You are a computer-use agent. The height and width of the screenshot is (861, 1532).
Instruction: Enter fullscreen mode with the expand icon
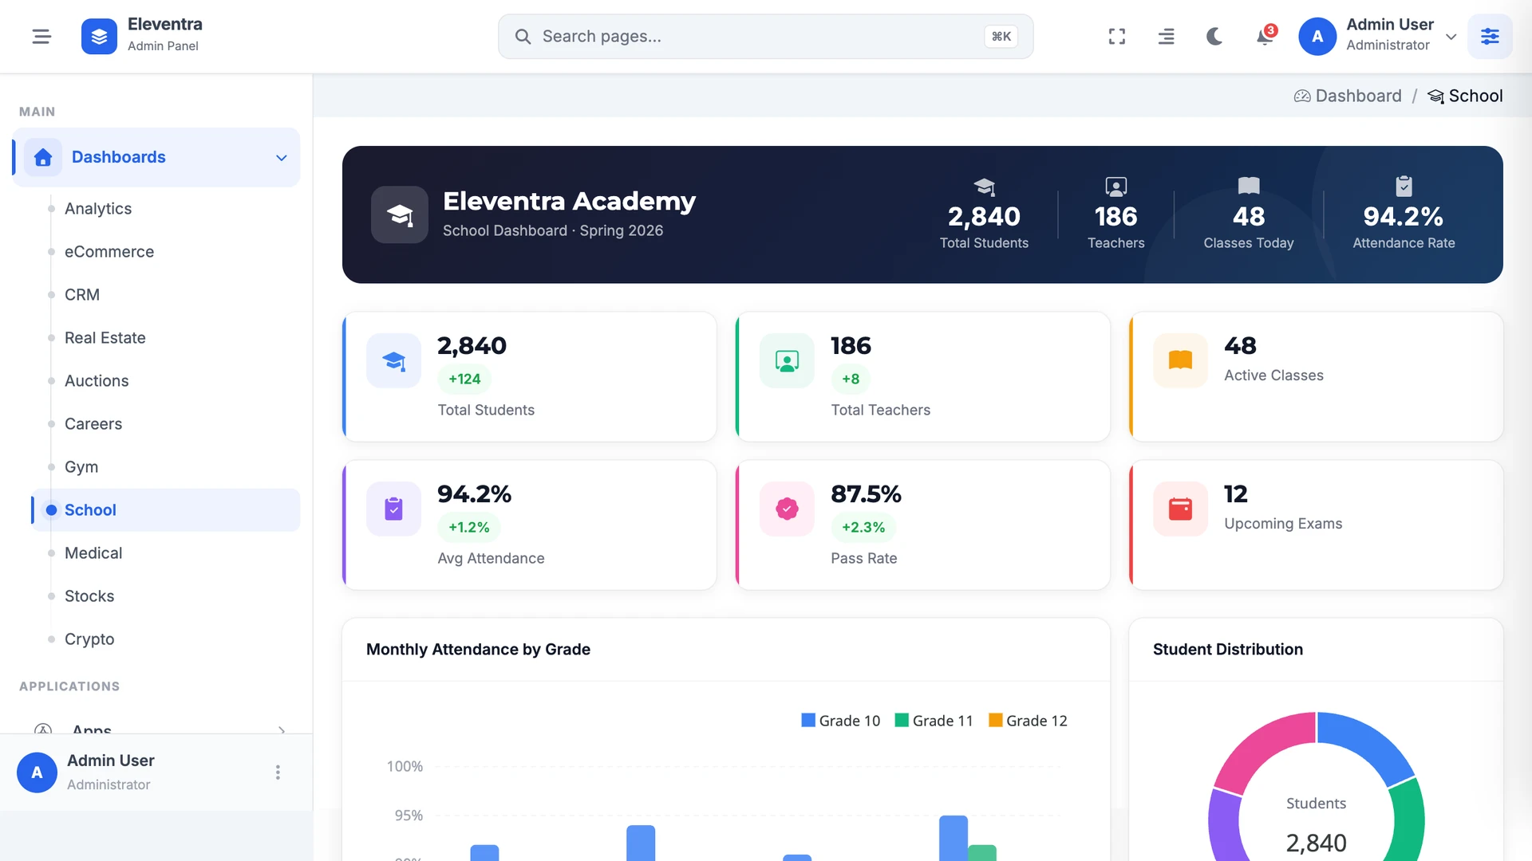click(1117, 37)
